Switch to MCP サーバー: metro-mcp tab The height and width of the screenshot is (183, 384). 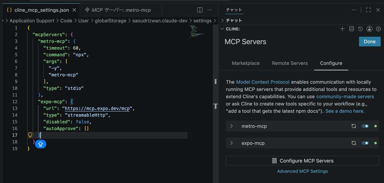click(121, 10)
